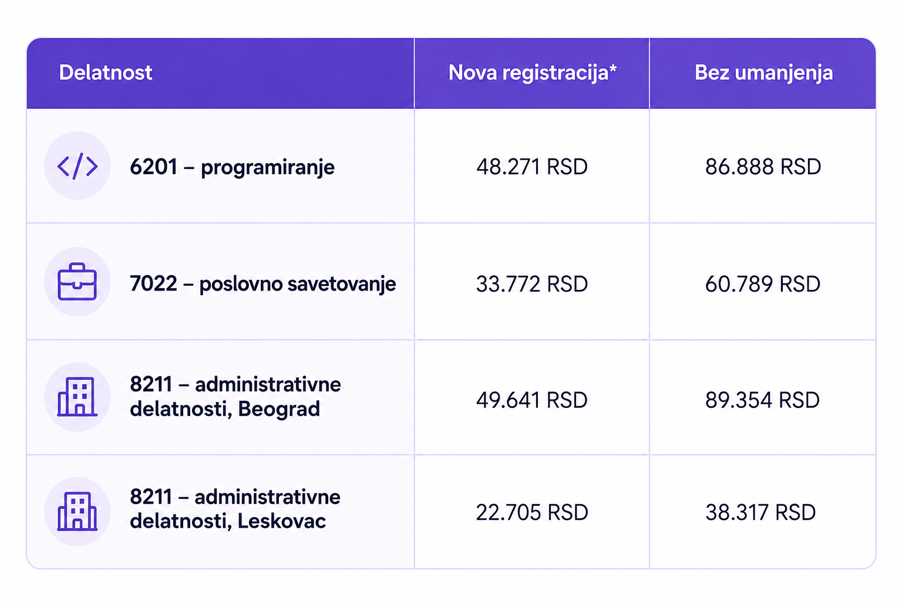Click the 6201 – programiranje label
Viewport: 902px width, 601px height.
[232, 167]
